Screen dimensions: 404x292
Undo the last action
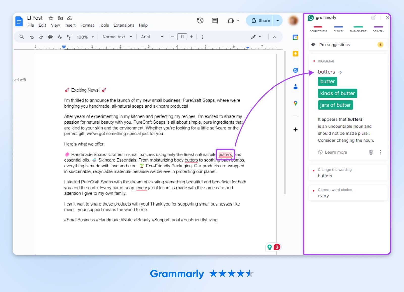32,37
